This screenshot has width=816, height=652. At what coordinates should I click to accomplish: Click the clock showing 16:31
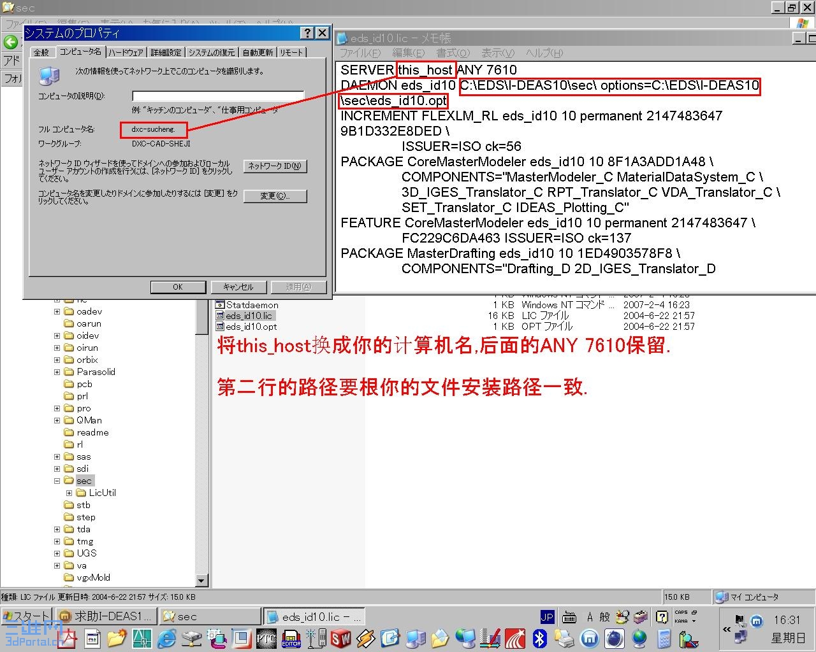tap(787, 620)
